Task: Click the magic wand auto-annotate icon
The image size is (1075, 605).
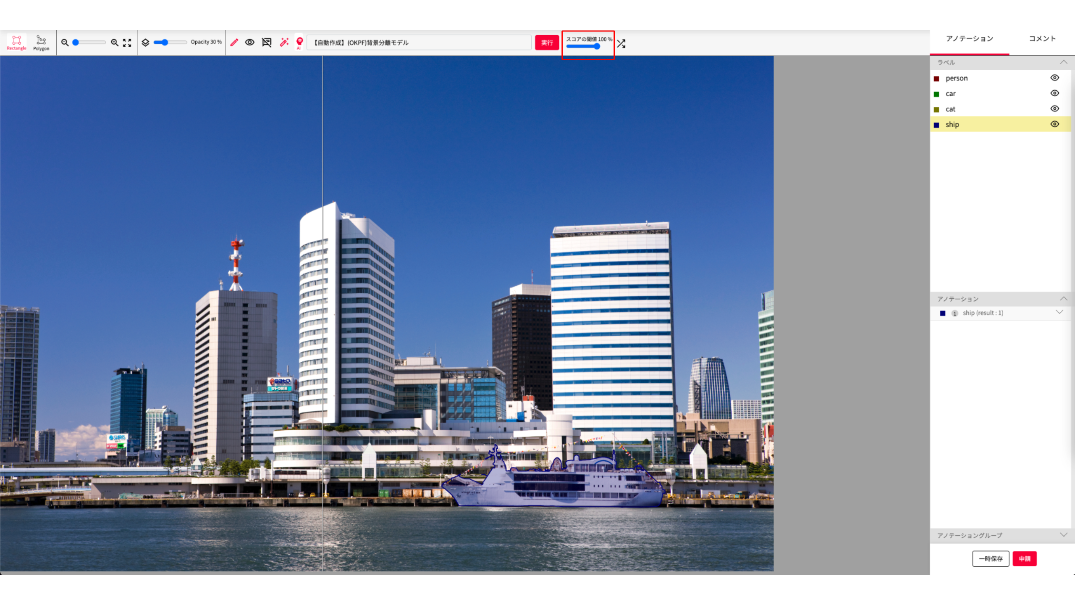Action: 284,42
